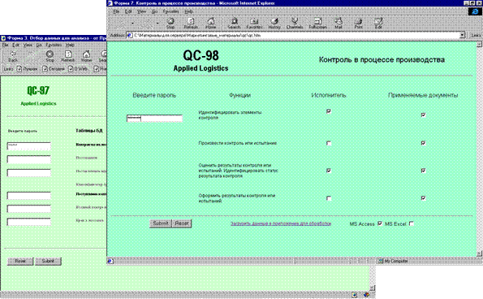This screenshot has width=483, height=299.
Task: Click the My Computer zone icon in status bar
Action: [x=381, y=261]
